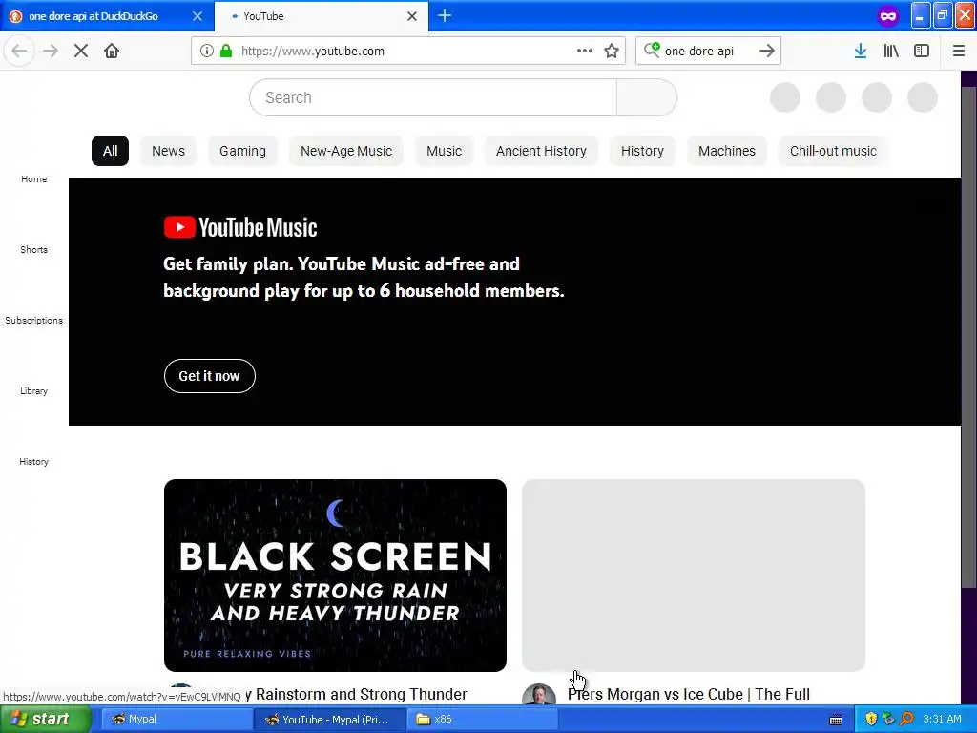The width and height of the screenshot is (977, 733).
Task: Open the Black Screen rain video thumbnail
Action: (x=335, y=576)
